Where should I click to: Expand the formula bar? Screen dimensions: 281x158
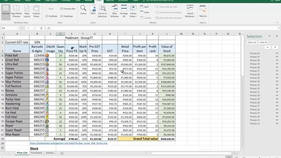coord(278,28)
